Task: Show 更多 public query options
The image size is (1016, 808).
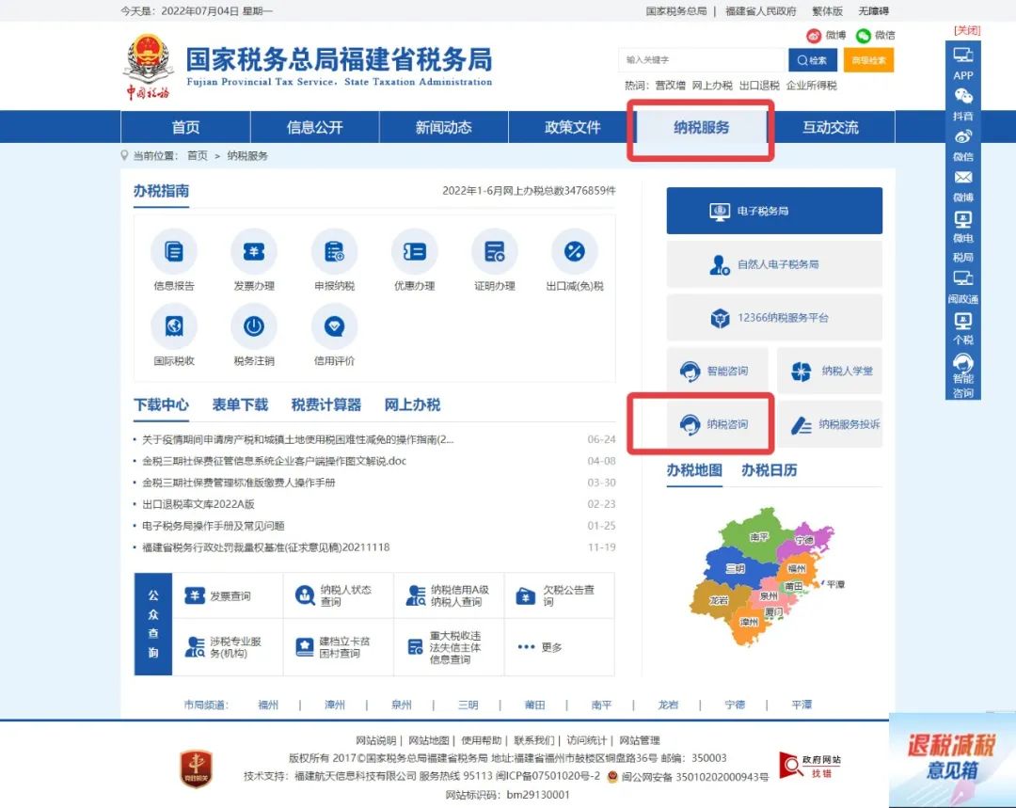Action: [540, 646]
